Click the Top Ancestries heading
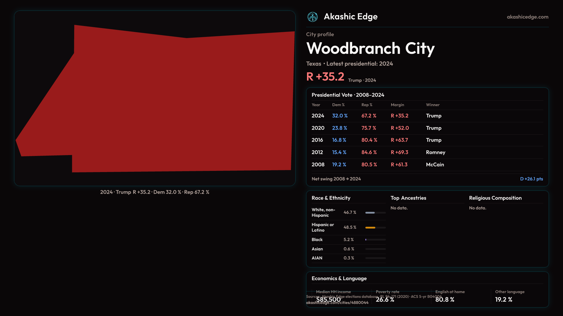The image size is (563, 316). (x=408, y=198)
